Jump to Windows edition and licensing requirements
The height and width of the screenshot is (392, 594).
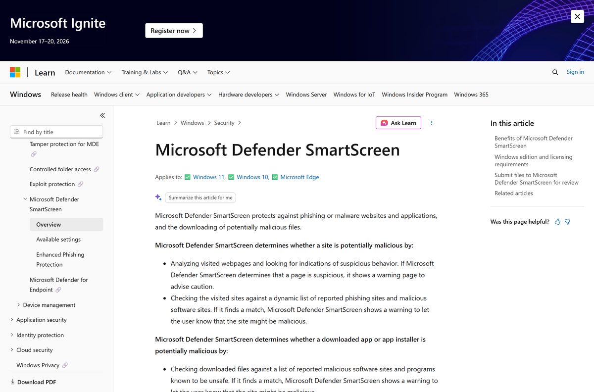(x=533, y=160)
